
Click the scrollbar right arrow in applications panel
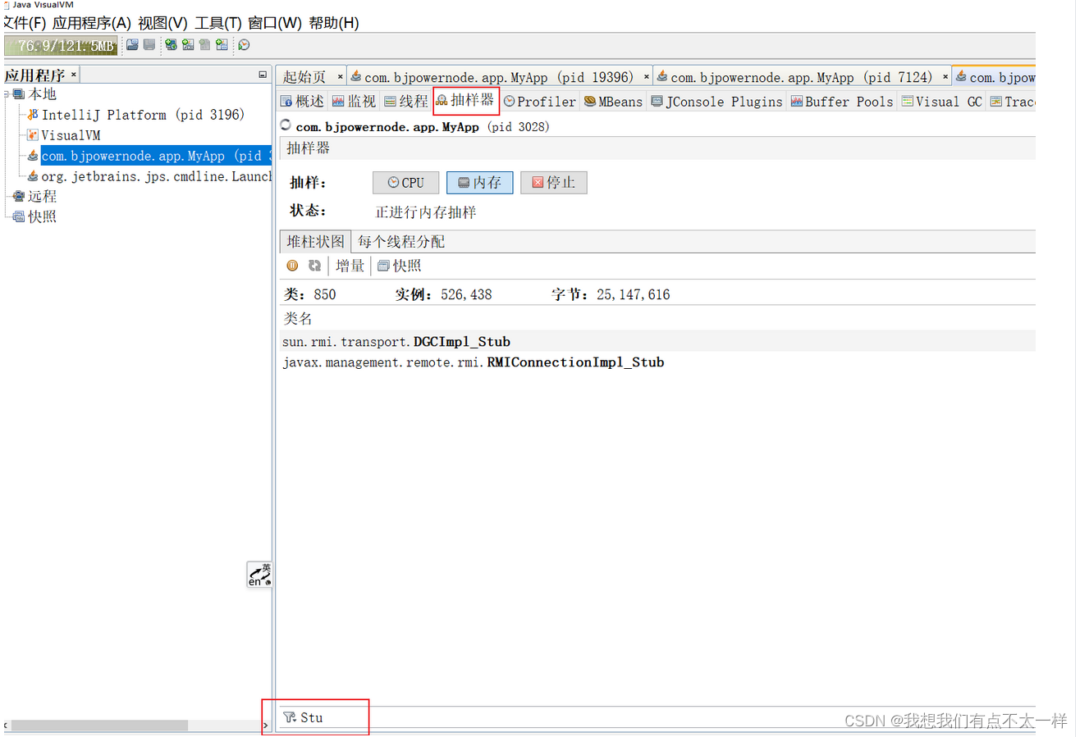[x=265, y=726]
